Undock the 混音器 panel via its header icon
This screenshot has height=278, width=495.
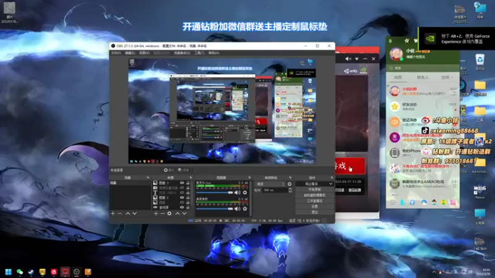tap(249, 178)
